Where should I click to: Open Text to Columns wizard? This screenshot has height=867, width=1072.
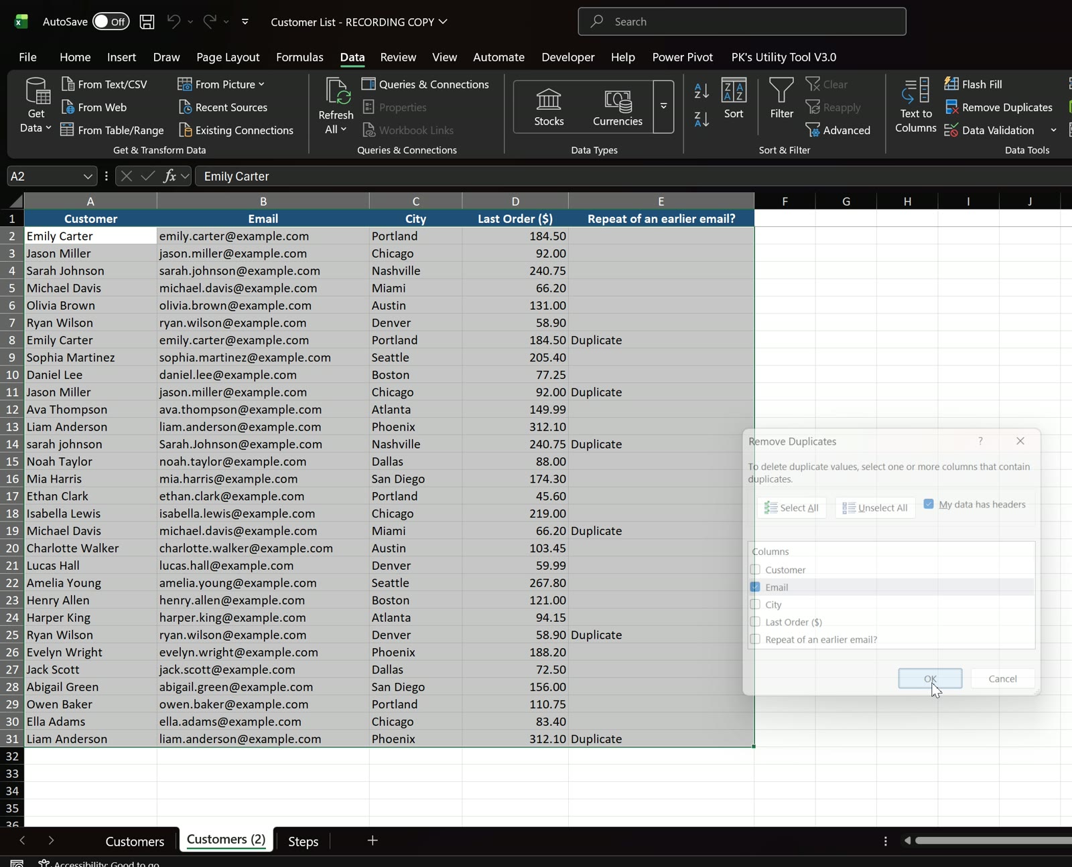pos(915,105)
